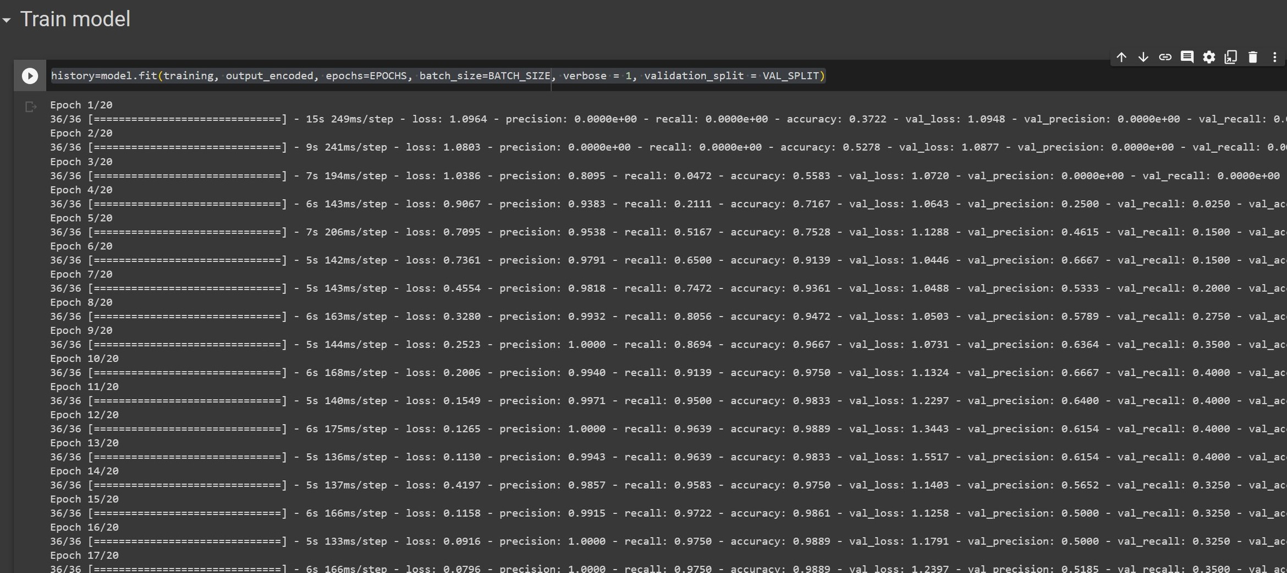Move the training cell up
The image size is (1287, 573).
1121,57
